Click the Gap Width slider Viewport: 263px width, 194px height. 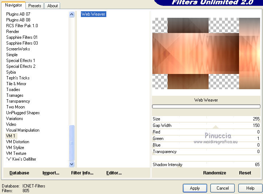coord(206,125)
